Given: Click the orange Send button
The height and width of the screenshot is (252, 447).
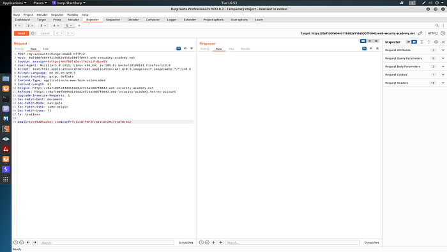Looking at the screenshot, I should (x=21, y=33).
